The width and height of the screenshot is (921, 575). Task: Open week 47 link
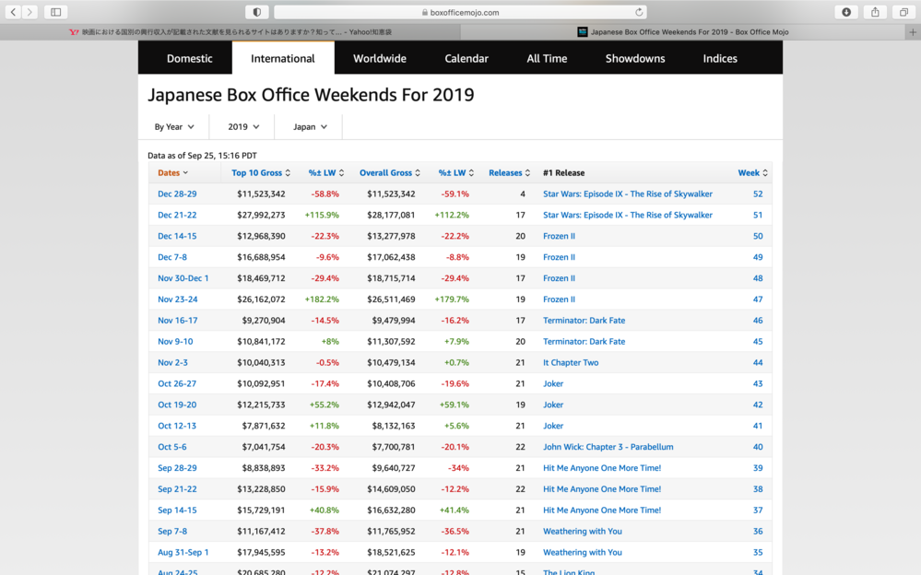pos(758,299)
